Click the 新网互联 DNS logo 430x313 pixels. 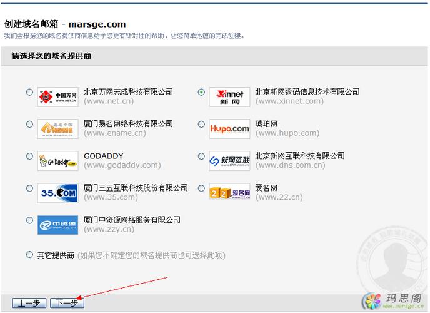[x=229, y=161]
